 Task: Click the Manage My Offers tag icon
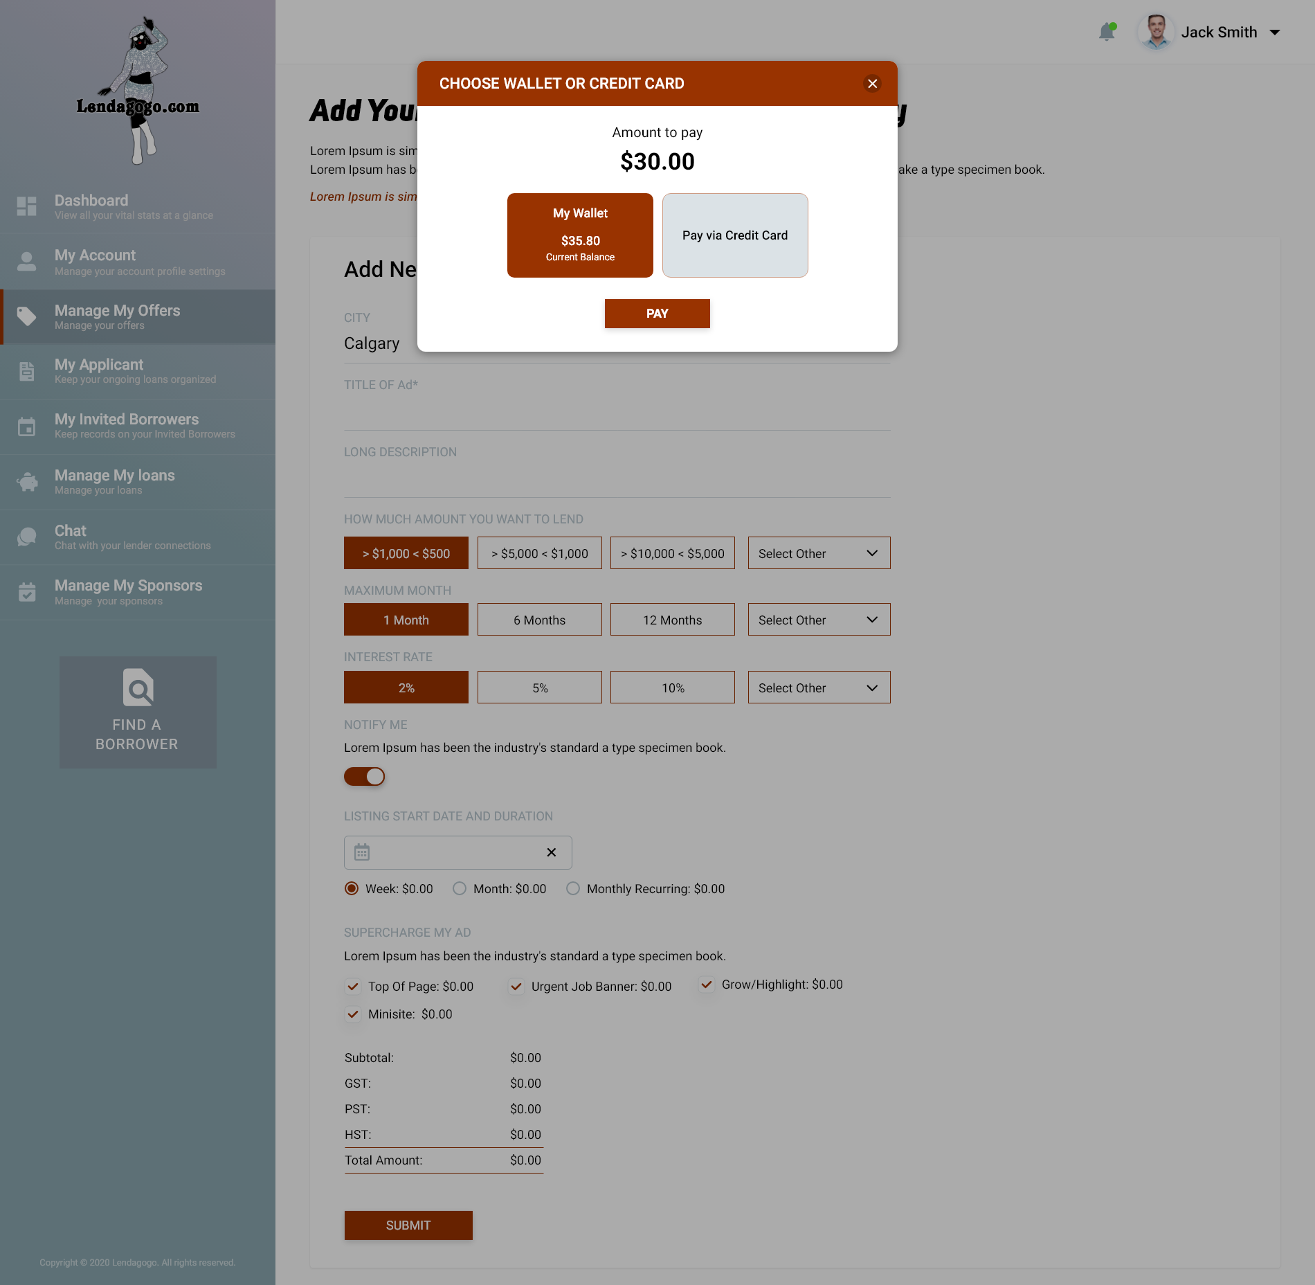[27, 316]
